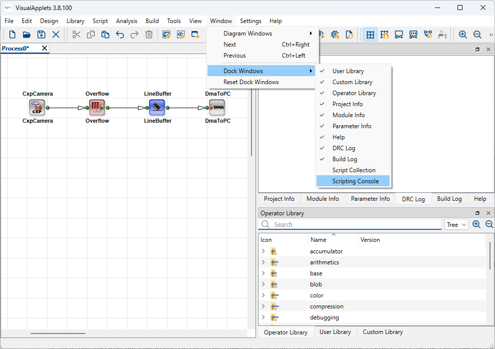Viewport: 495px width, 349px height.
Task: Click the X close-design toolbar icon
Action: point(56,35)
